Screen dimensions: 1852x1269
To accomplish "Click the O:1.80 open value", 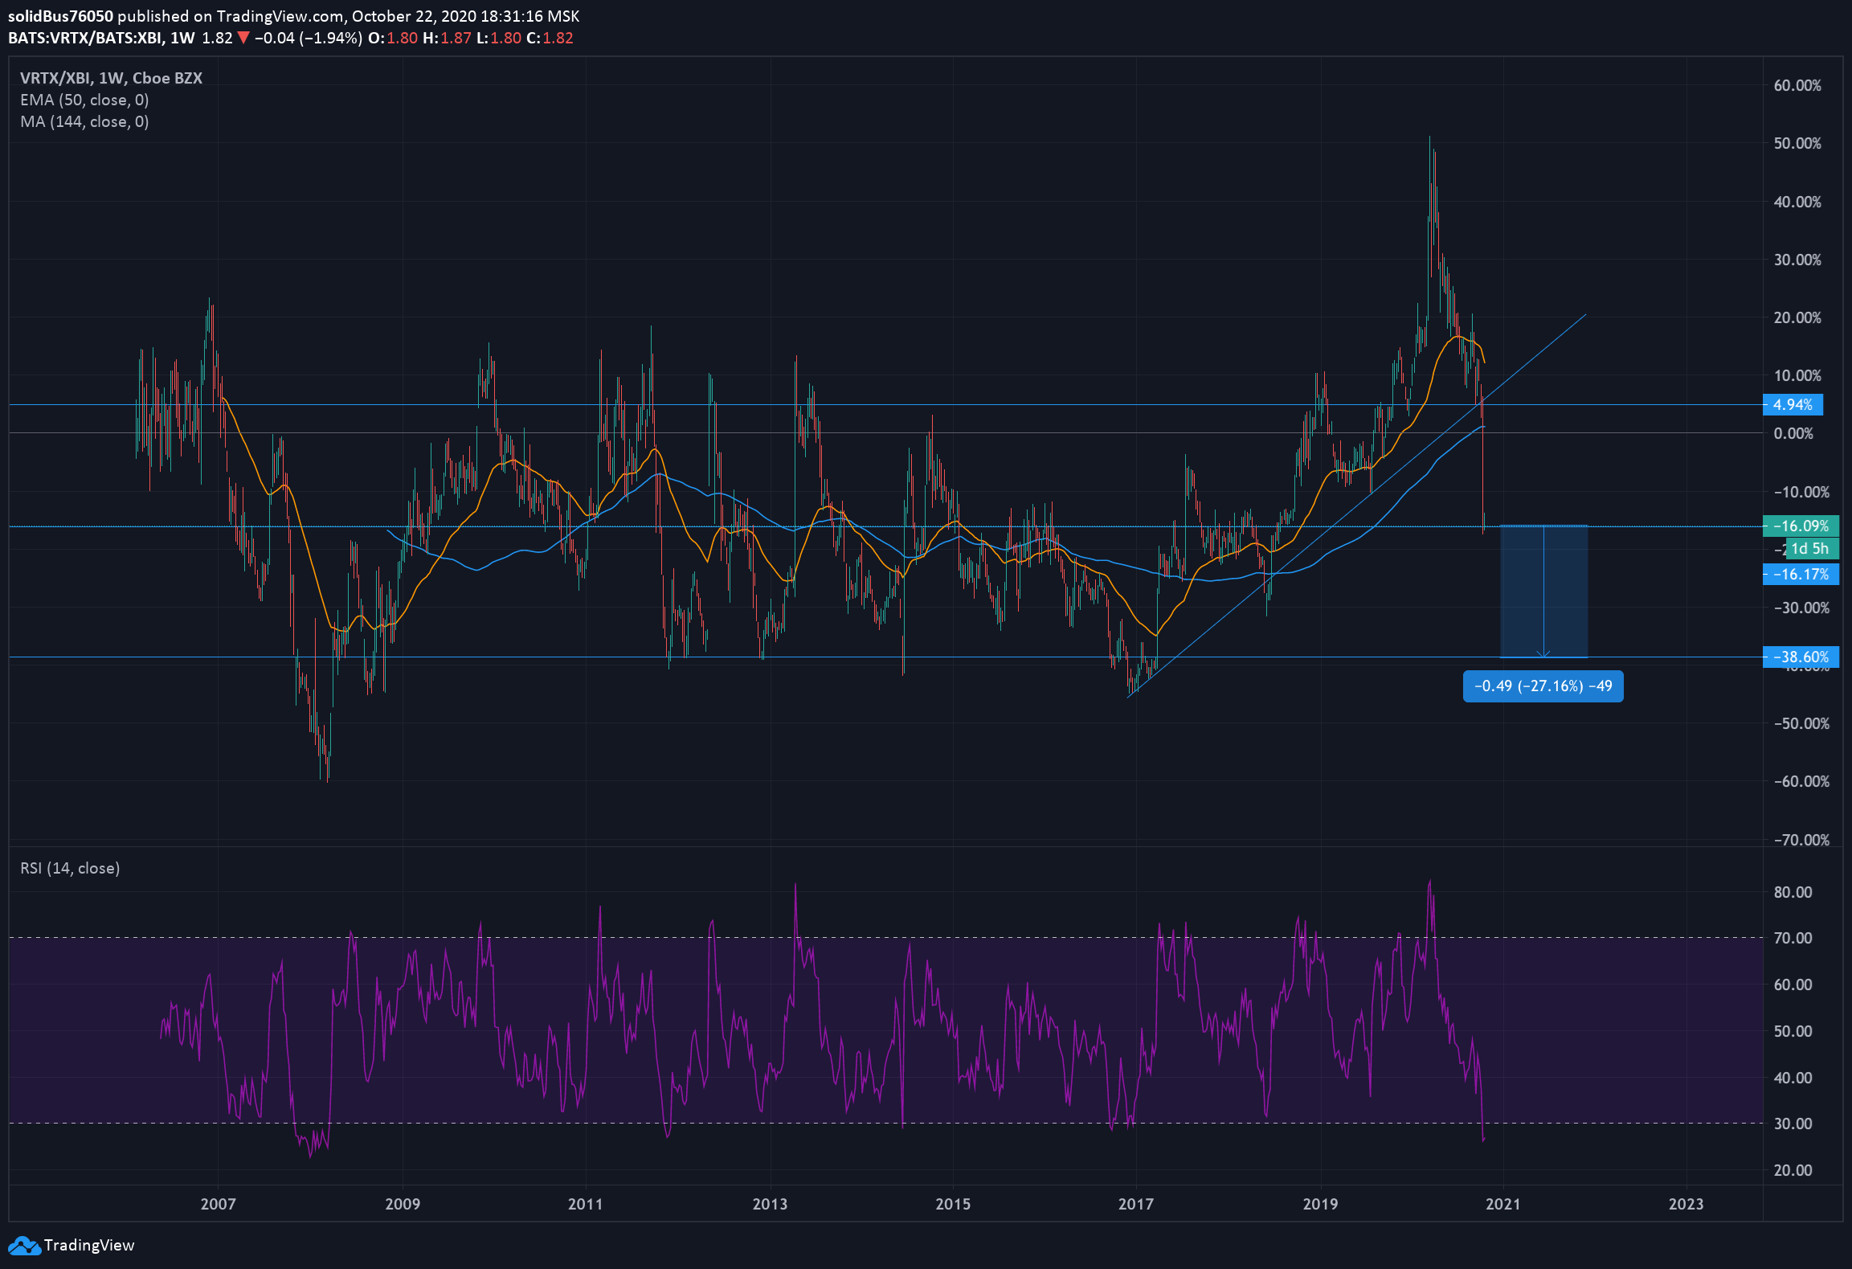I will pyautogui.click(x=393, y=38).
